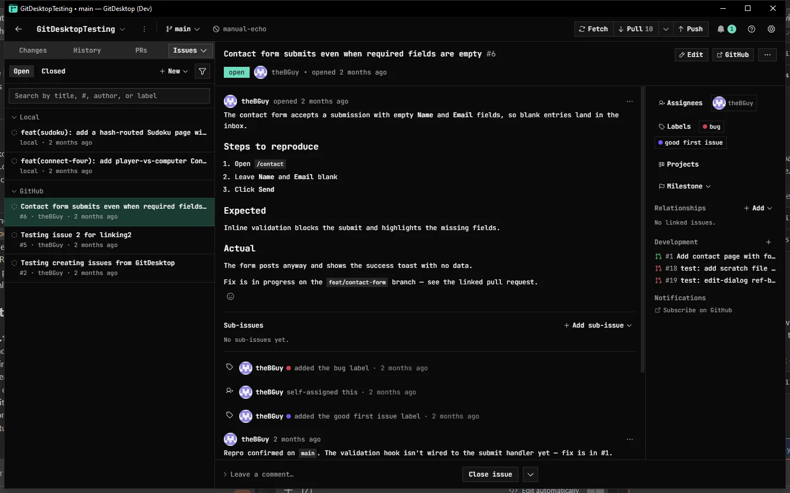Open linked pull request #18 test: add scratch file
The height and width of the screenshot is (493, 790).
pos(715,268)
